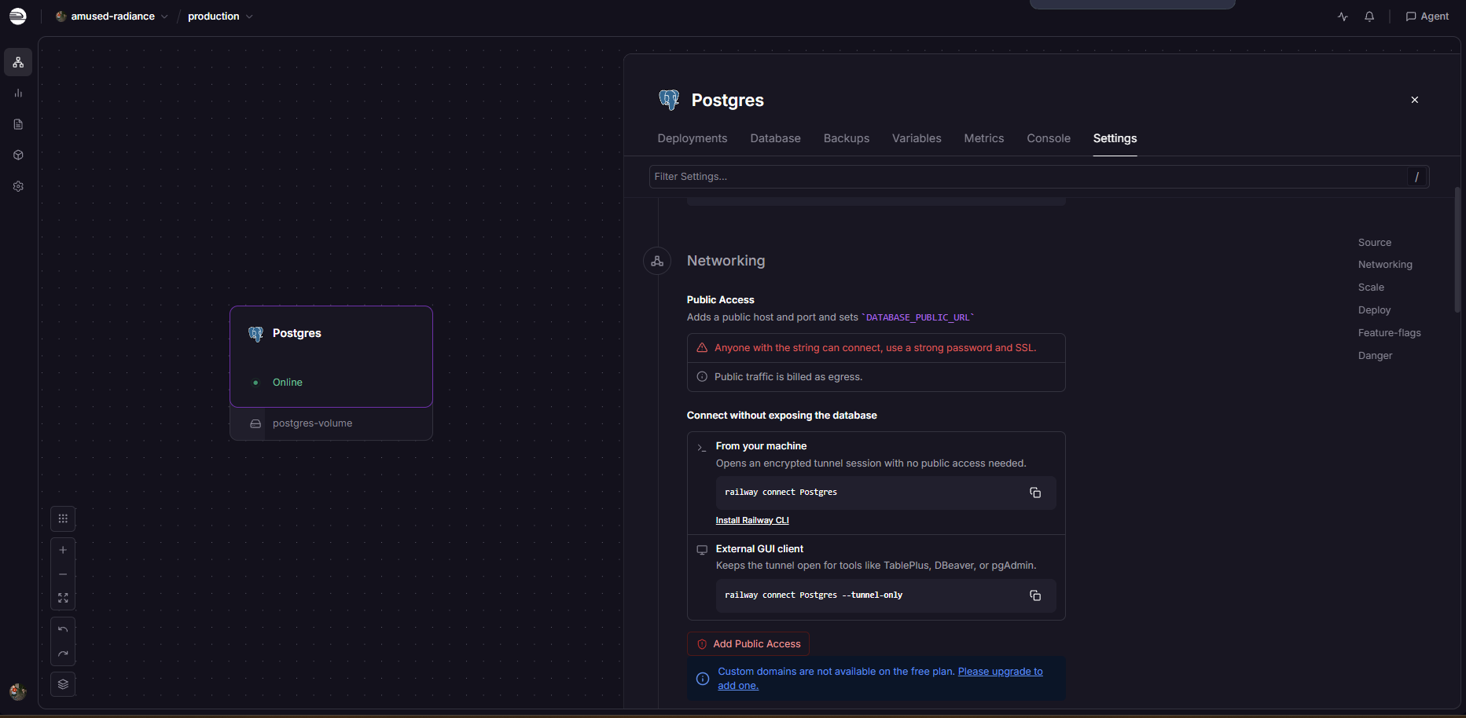1466x718 pixels.
Task: Jump to Source settings section
Action: pos(1375,243)
